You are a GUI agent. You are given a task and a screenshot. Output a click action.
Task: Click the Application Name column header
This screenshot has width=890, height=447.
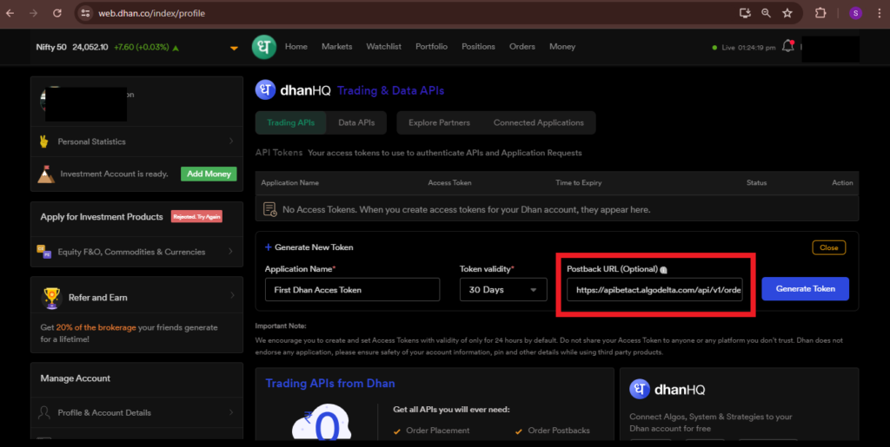289,183
